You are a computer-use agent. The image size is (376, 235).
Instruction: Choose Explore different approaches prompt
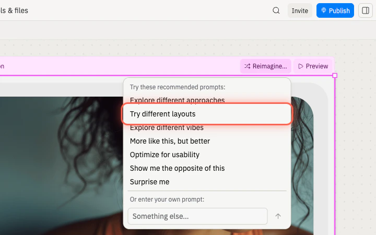(x=177, y=100)
